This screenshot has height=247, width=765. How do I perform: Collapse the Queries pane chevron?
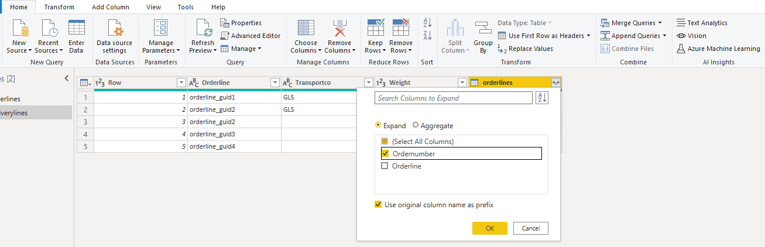click(66, 78)
